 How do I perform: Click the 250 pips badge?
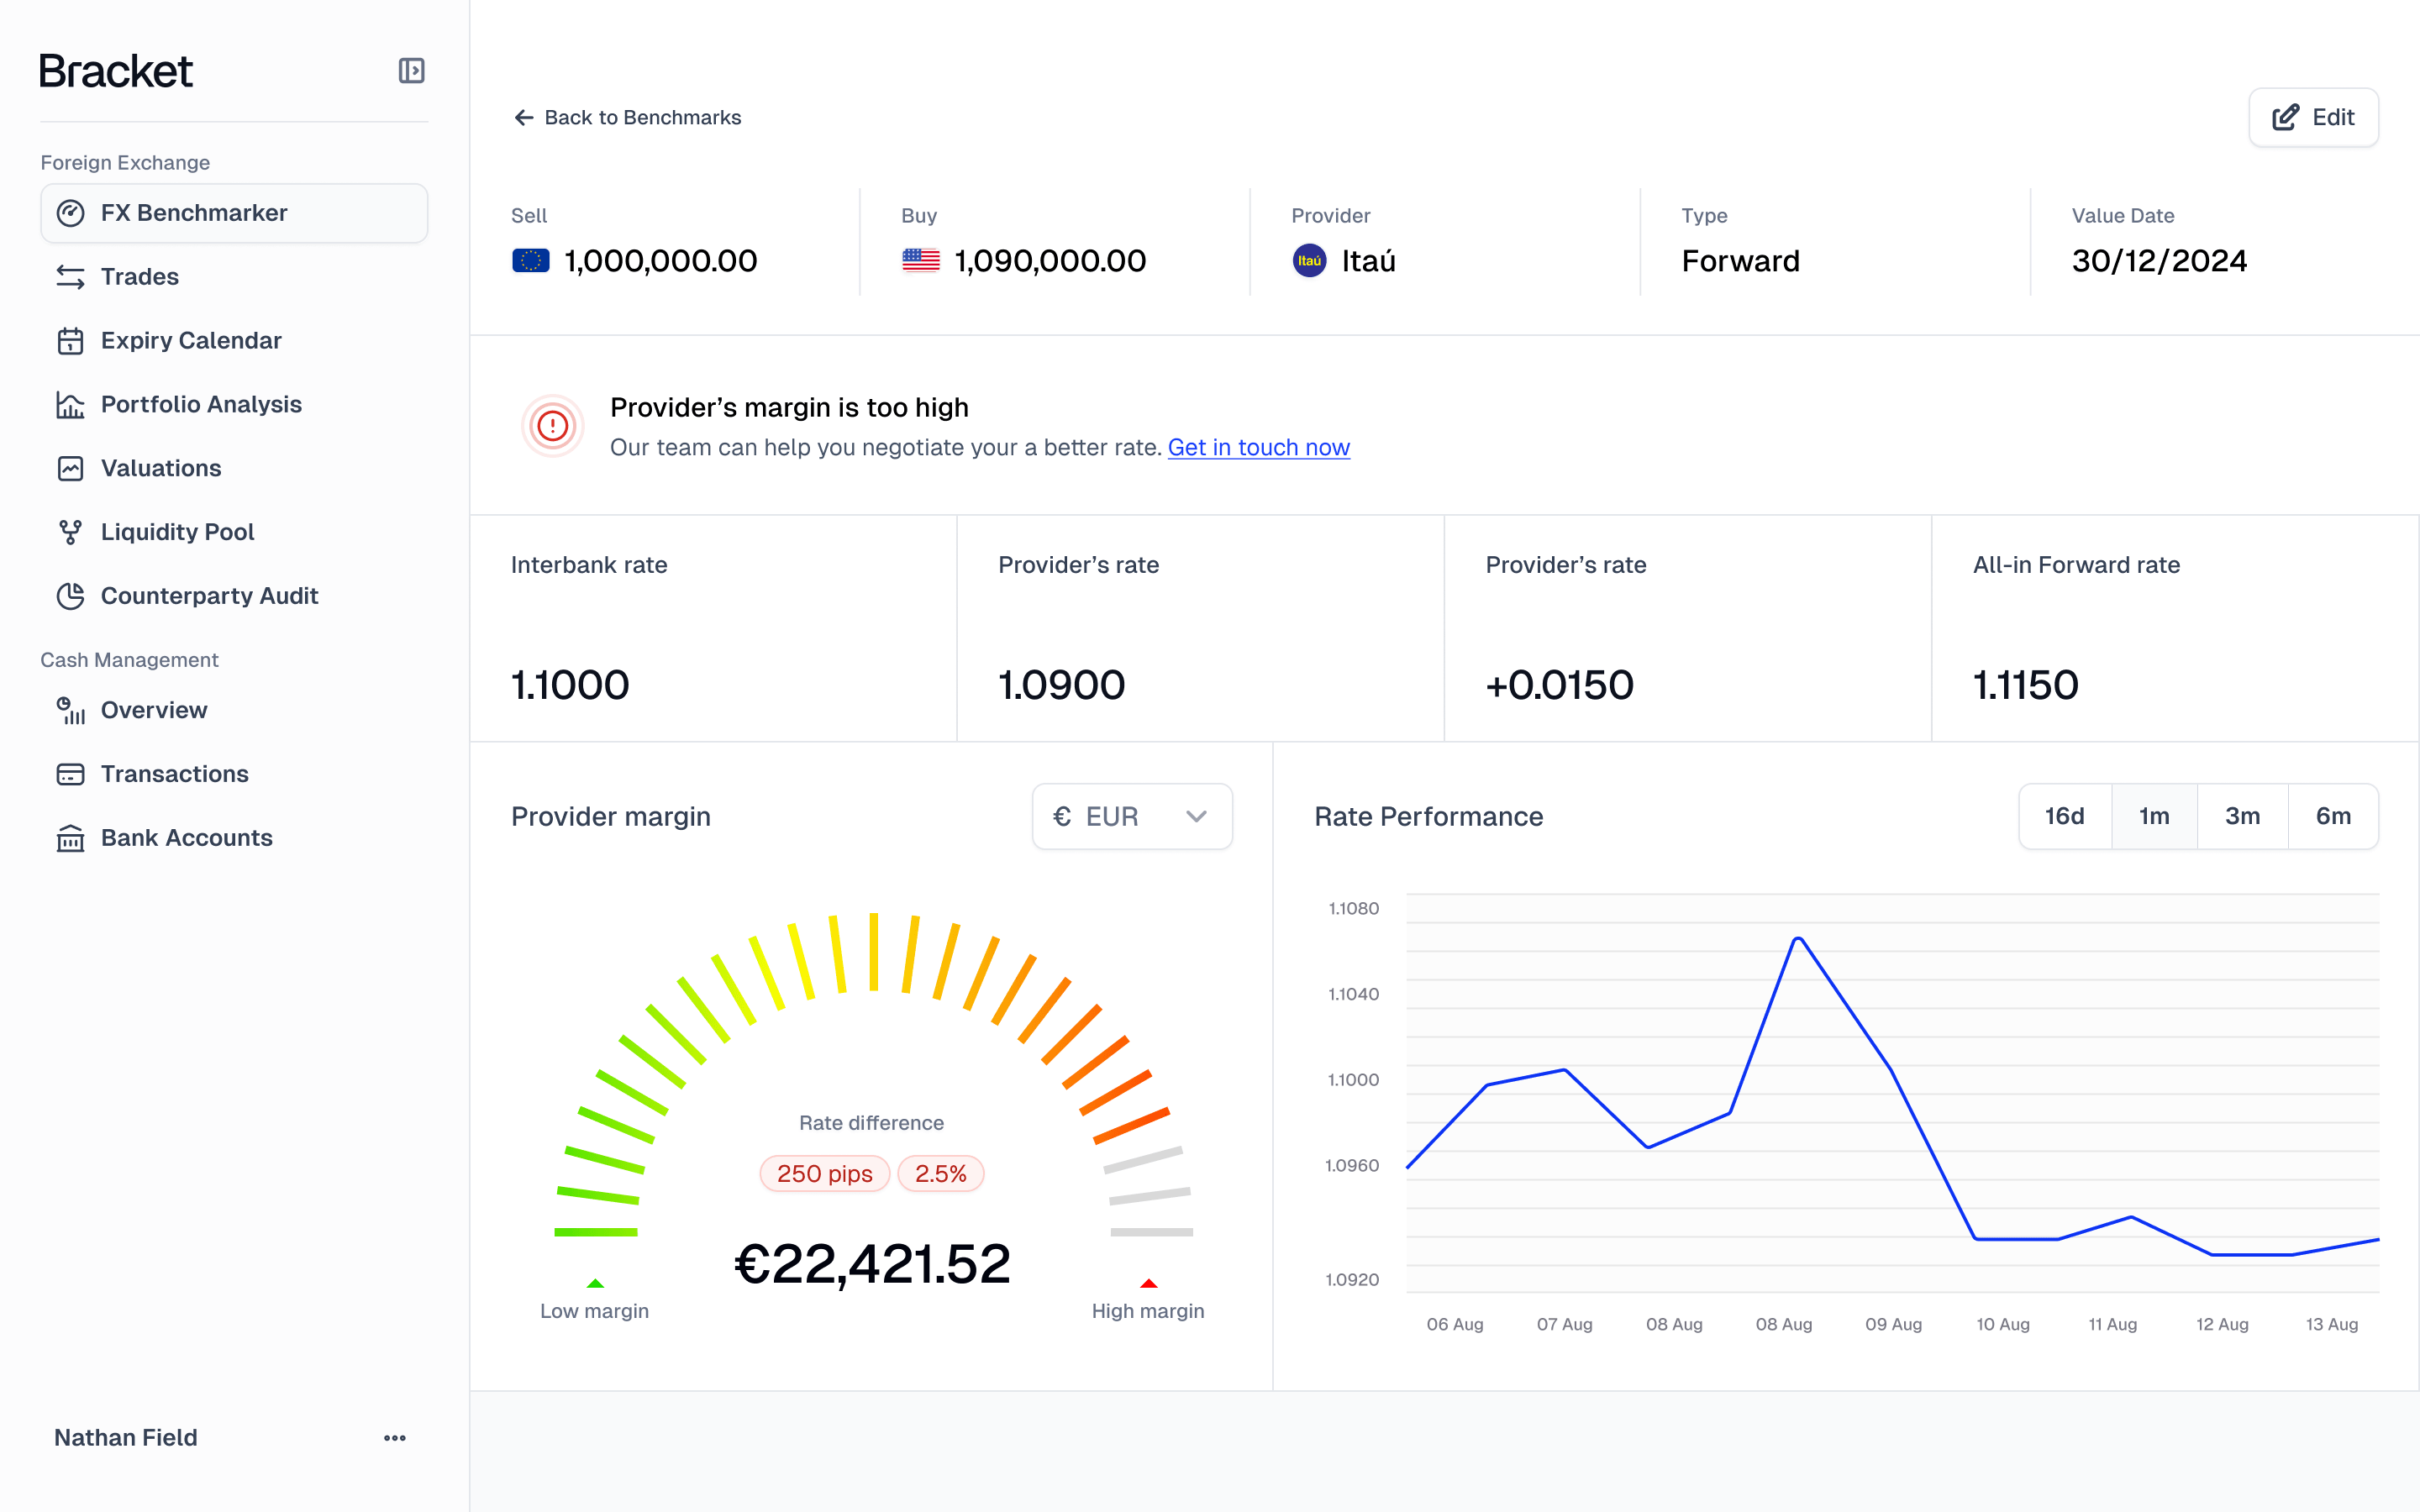pos(824,1174)
